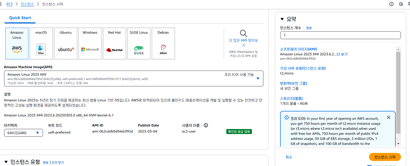
Task: Open the '더 많은 AMI 찾아보기' link
Action: click(243, 43)
